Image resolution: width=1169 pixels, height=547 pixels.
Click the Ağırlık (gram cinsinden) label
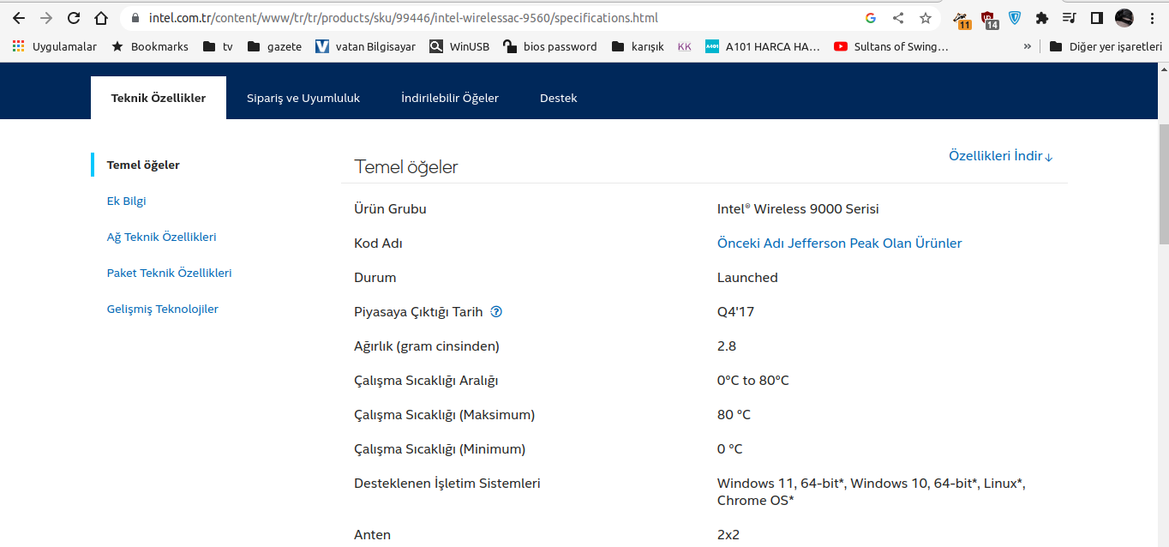(x=427, y=346)
